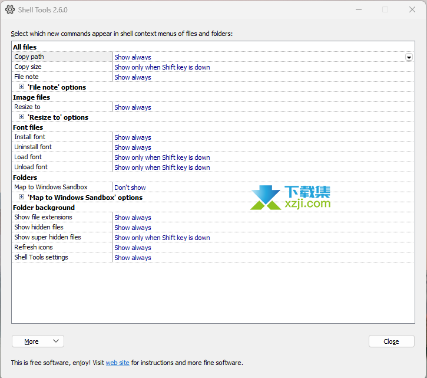Select the Copy size row label
This screenshot has height=378, width=427.
[28, 67]
